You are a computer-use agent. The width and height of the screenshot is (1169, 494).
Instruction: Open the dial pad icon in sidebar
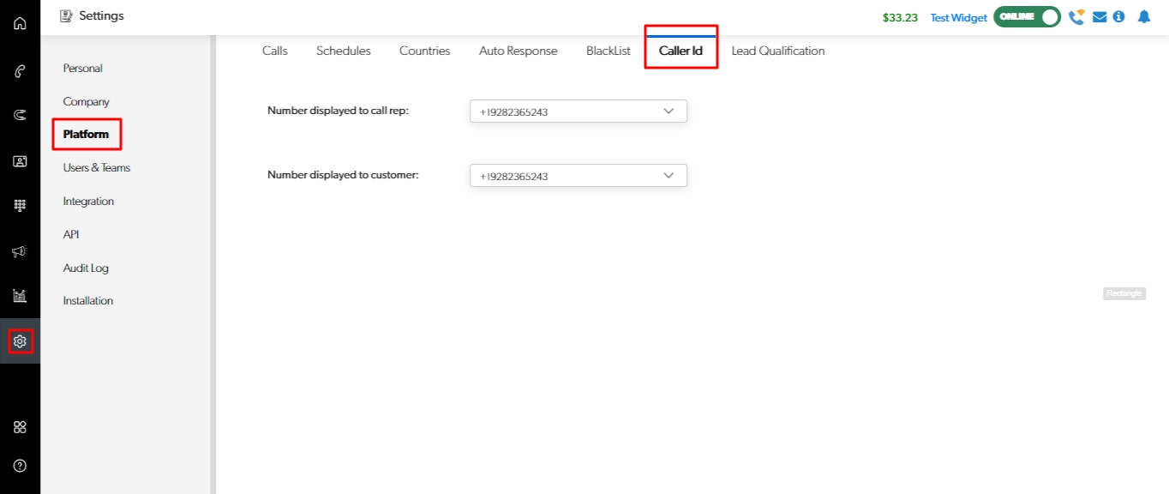click(20, 206)
